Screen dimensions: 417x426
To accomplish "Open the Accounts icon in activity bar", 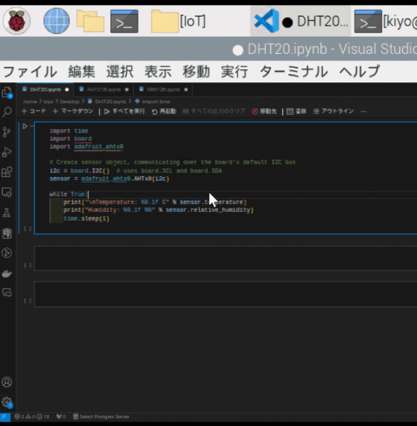I will click(x=7, y=382).
